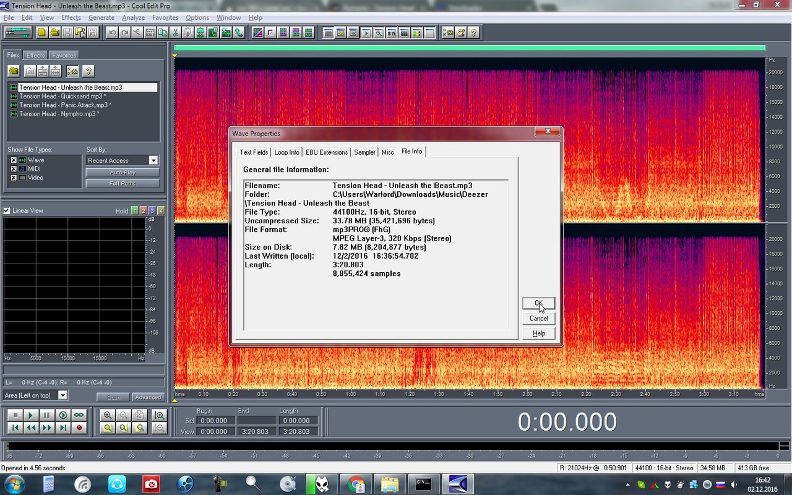The width and height of the screenshot is (792, 495).
Task: Click Close File icon in Files panel
Action: [30, 71]
